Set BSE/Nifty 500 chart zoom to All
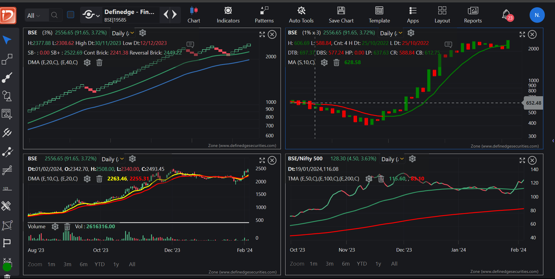 [394, 264]
